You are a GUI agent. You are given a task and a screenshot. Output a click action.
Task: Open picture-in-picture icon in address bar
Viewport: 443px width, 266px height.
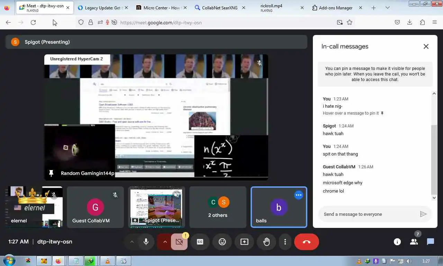point(340,22)
